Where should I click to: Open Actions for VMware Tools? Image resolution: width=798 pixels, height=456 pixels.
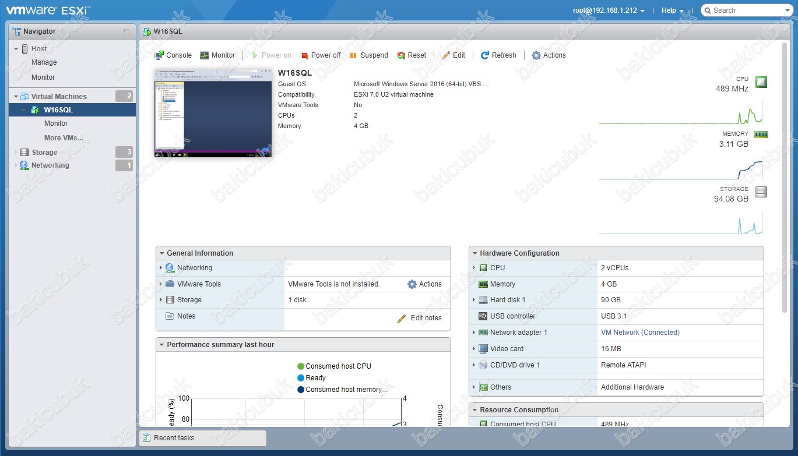click(x=424, y=284)
